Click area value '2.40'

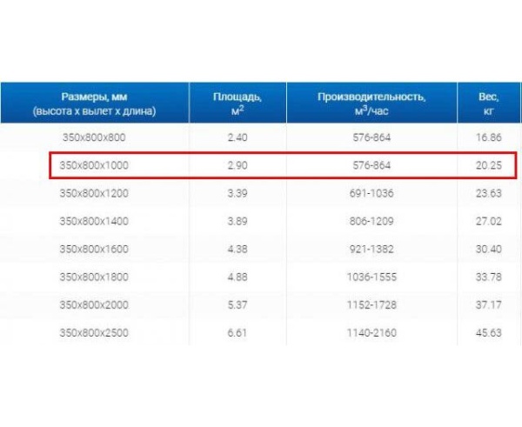click(238, 137)
